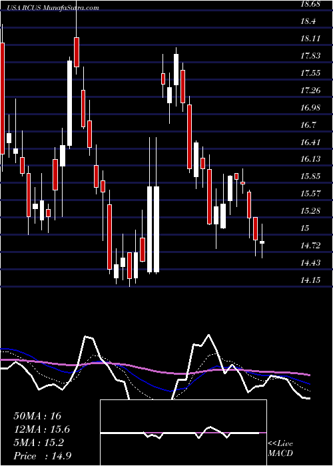Click the 12MA : 15.6 reading
This screenshot has height=466, width=333.
pos(42,429)
